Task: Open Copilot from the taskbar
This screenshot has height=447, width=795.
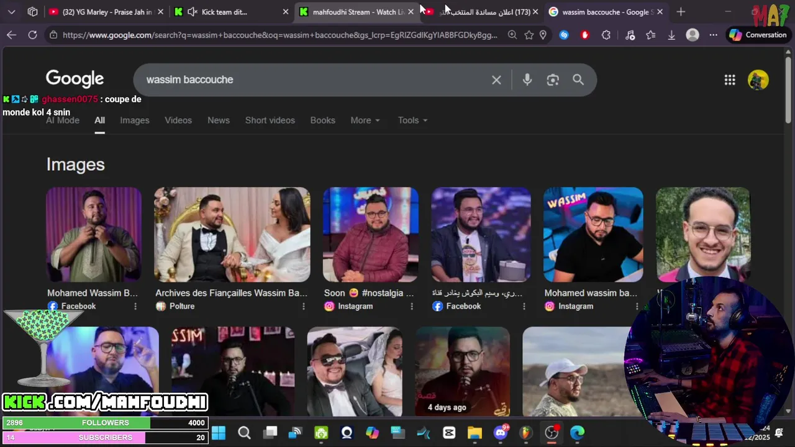Action: [x=372, y=433]
